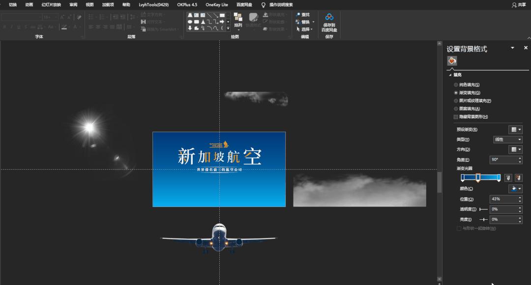Select the 纯色填充 solid fill radio button
Screen dimensions: 531x285
click(456, 84)
